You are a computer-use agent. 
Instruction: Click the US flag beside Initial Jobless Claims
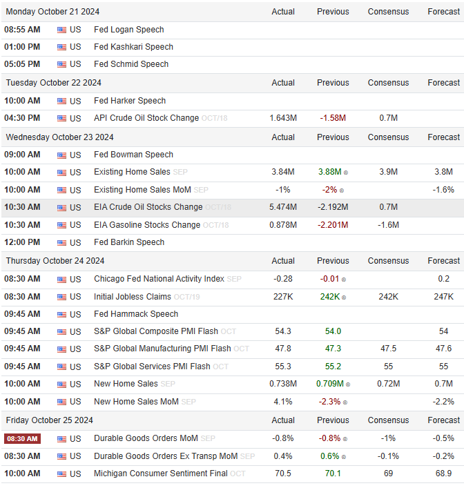point(61,297)
